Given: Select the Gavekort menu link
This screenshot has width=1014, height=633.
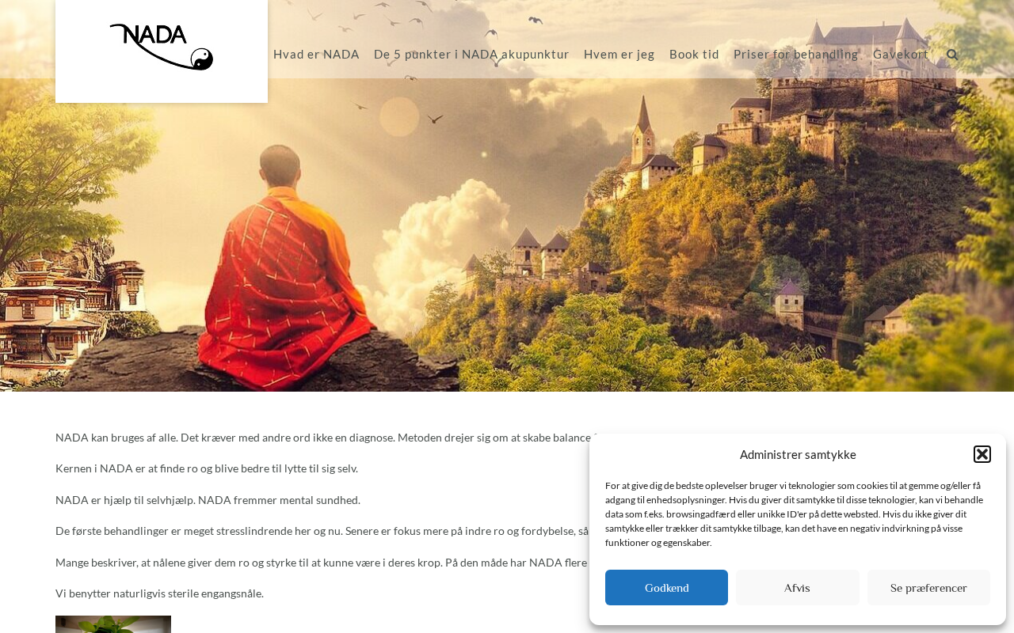Looking at the screenshot, I should coord(901,54).
